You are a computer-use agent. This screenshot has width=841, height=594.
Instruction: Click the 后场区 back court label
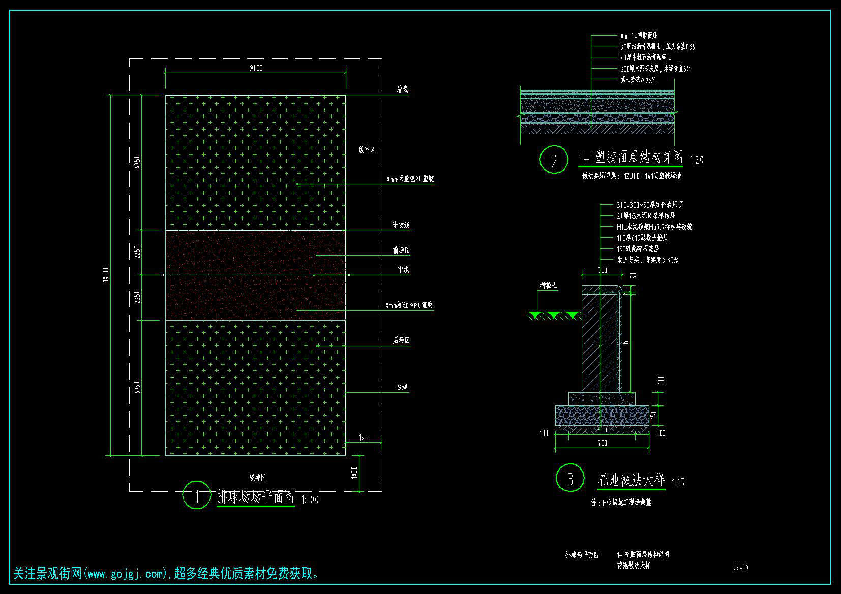tap(401, 340)
